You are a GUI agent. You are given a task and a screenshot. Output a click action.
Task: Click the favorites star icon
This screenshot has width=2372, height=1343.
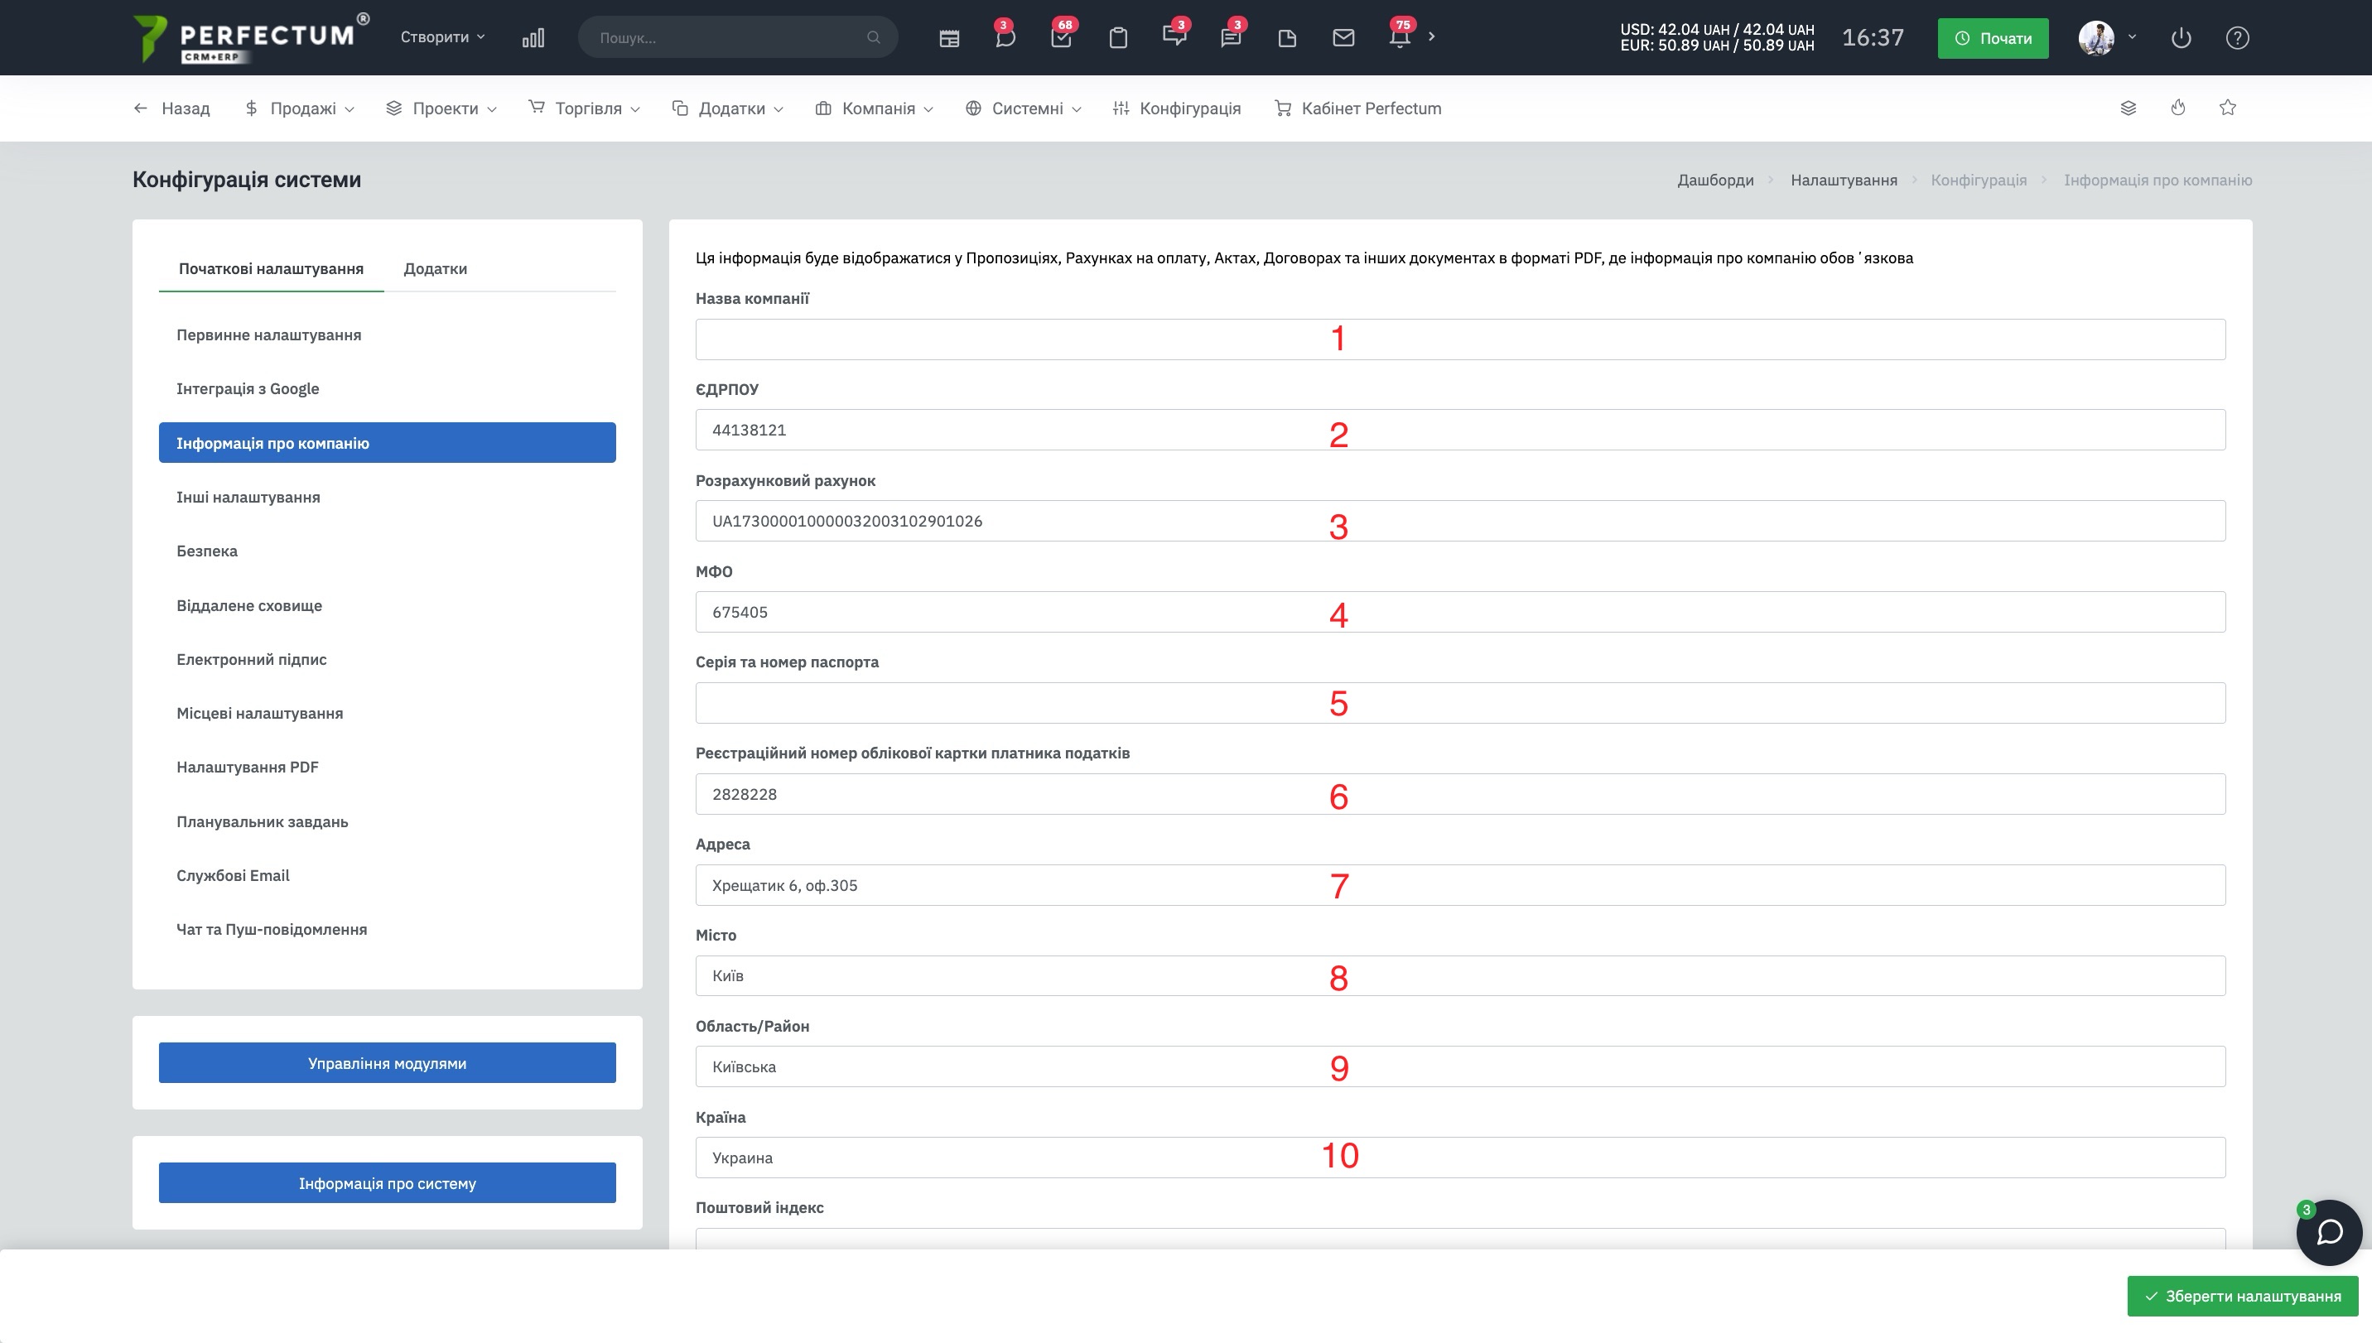click(x=2228, y=108)
